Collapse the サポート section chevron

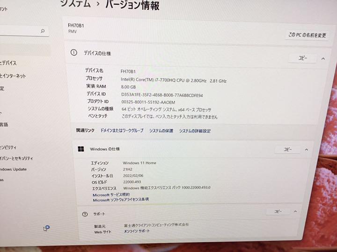click(x=295, y=211)
